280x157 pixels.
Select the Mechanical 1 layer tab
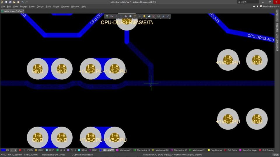[124, 150]
